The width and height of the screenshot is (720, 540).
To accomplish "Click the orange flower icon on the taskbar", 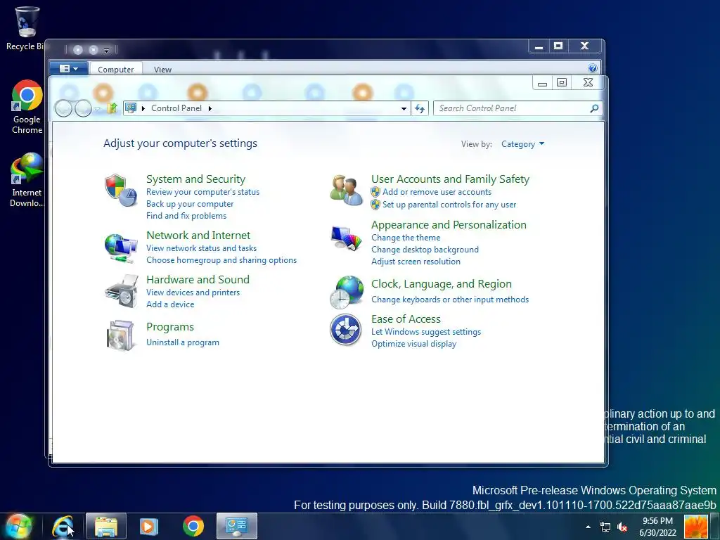I will [696, 526].
